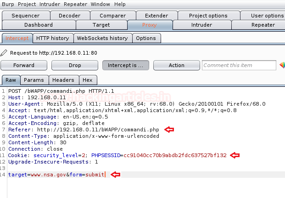Click the form=submit parameter
The height and width of the screenshot is (198, 285).
[87, 175]
